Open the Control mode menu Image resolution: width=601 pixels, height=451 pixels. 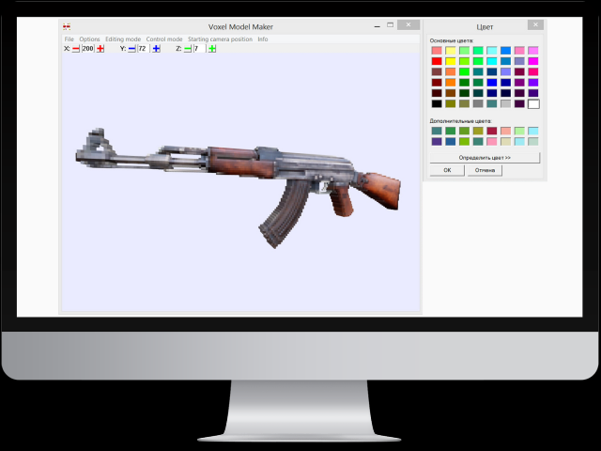[164, 39]
